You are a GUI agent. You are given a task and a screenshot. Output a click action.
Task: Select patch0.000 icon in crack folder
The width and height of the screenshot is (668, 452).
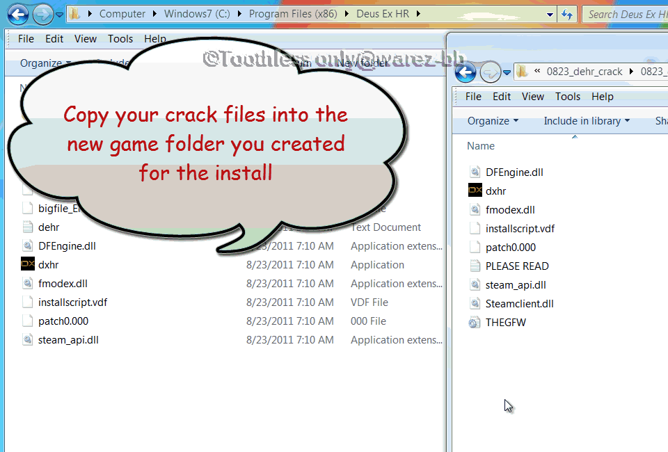click(475, 248)
